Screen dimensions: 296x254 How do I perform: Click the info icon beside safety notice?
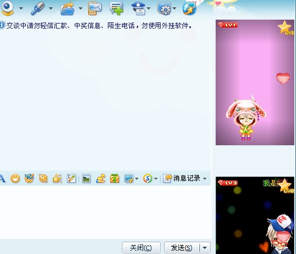tap(2, 25)
